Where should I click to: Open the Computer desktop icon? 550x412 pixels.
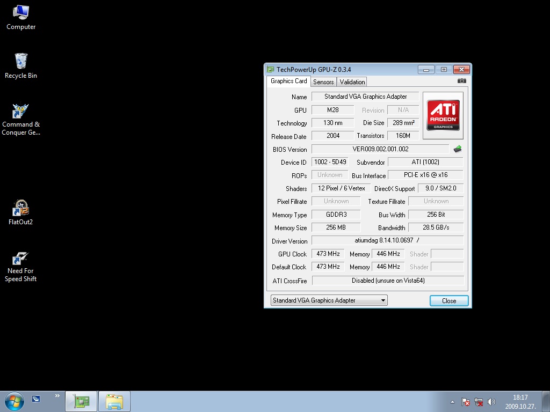point(21,18)
